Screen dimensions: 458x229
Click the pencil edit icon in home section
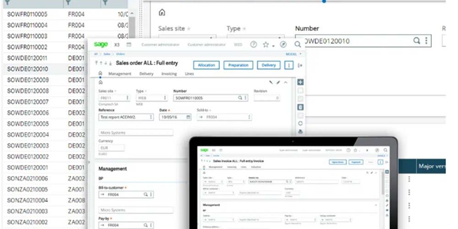278,82
